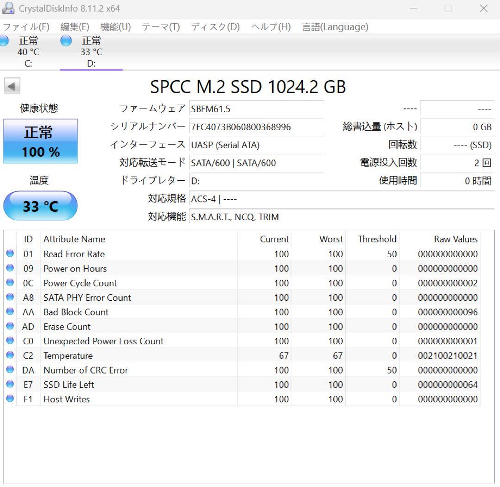Click the status dot next to Temperature attribute

(10, 355)
